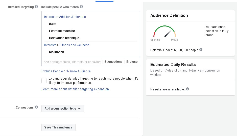Enable detailed targeting expansion checkbox
The image size is (237, 136).
coord(44,81)
